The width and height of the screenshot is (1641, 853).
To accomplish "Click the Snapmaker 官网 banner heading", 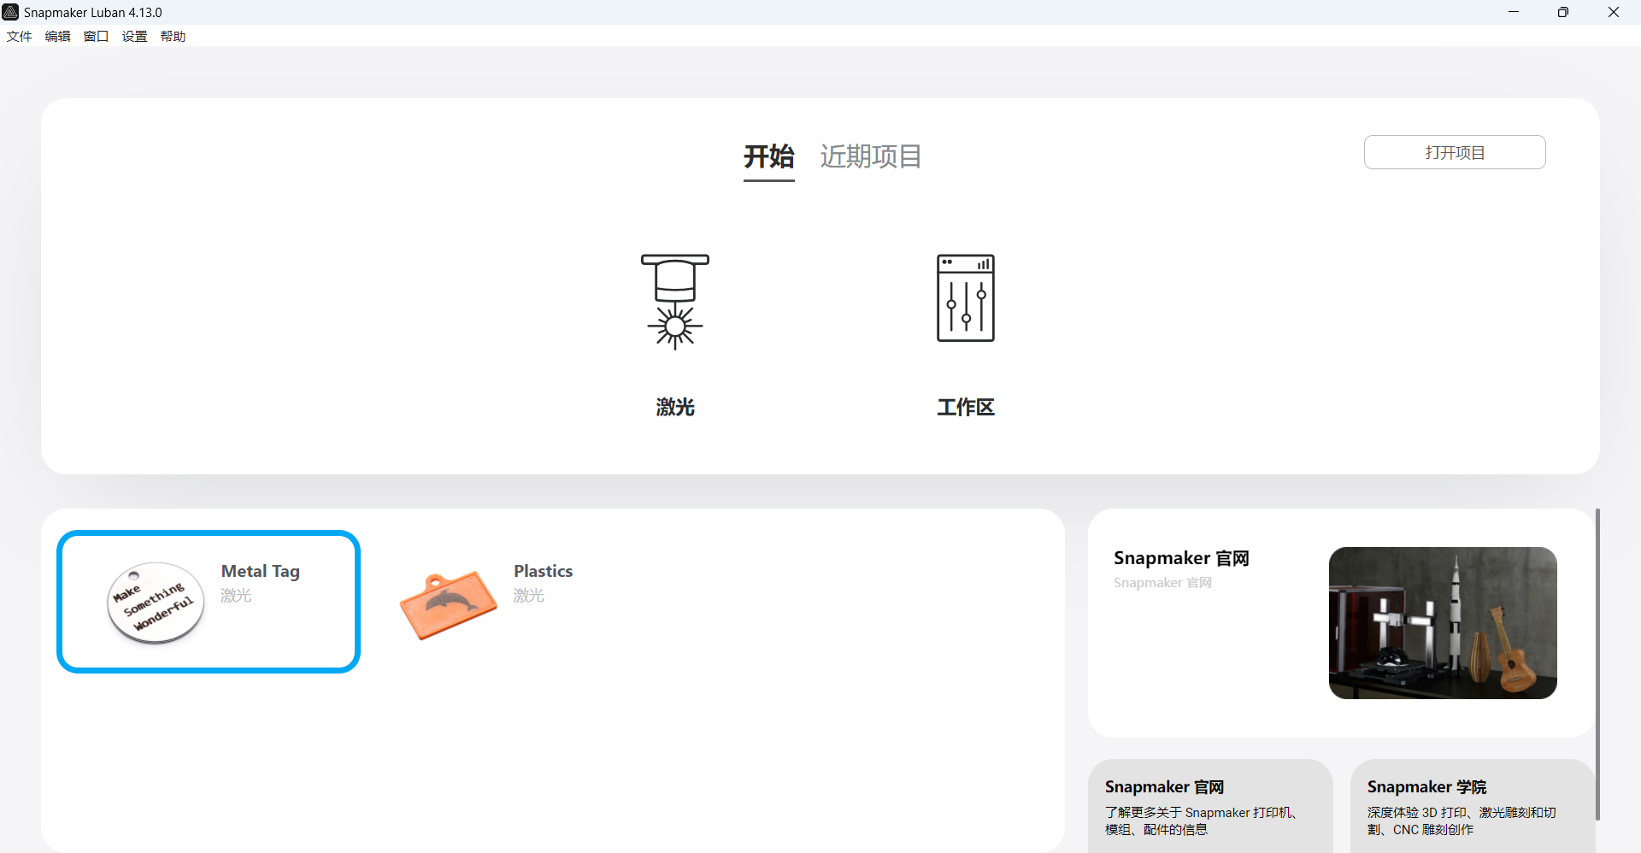I will pos(1181,558).
